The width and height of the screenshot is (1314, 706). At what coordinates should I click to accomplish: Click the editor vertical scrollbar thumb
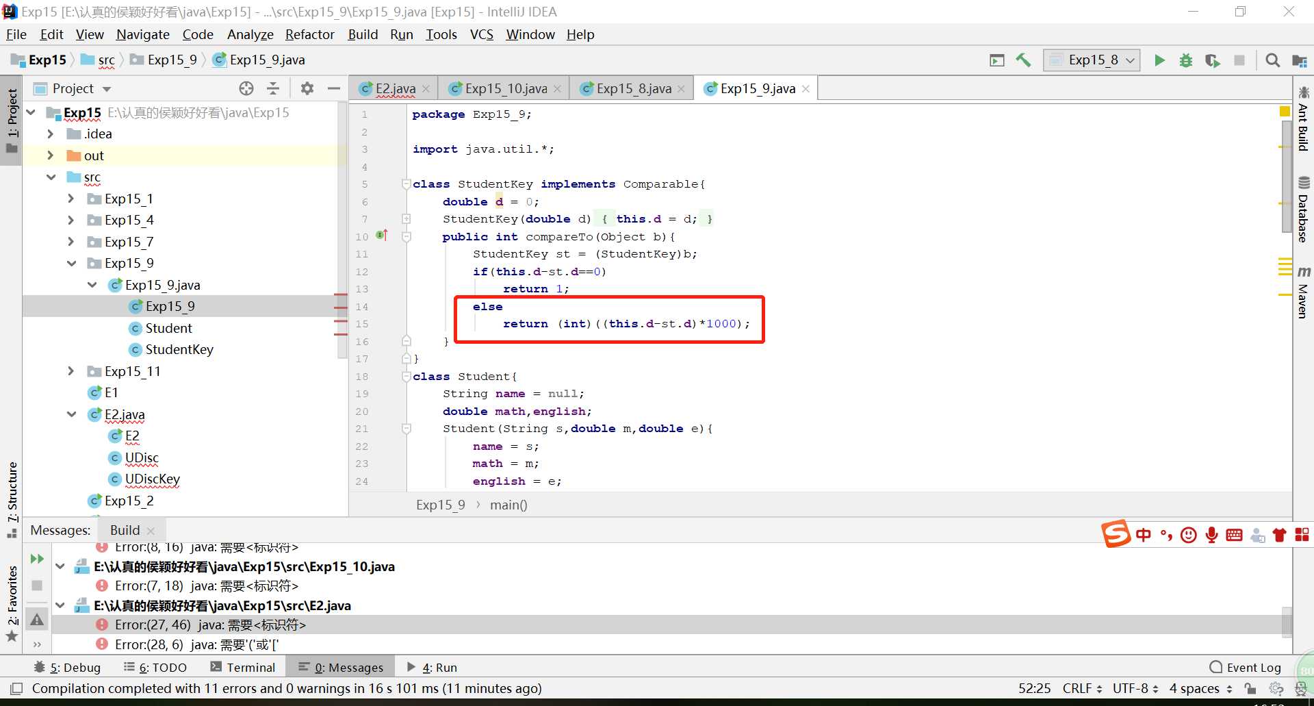[1287, 177]
